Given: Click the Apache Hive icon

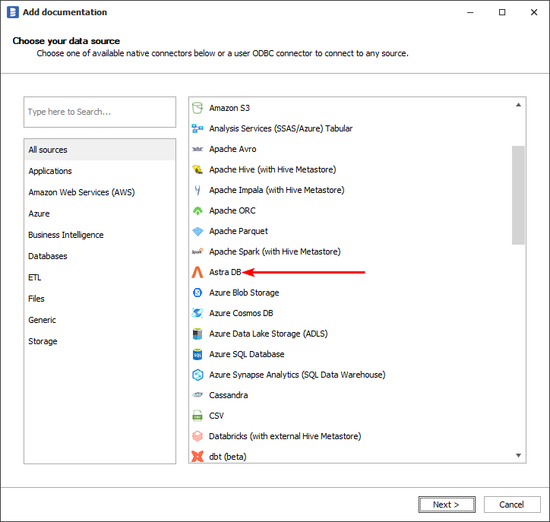Looking at the screenshot, I should (198, 169).
